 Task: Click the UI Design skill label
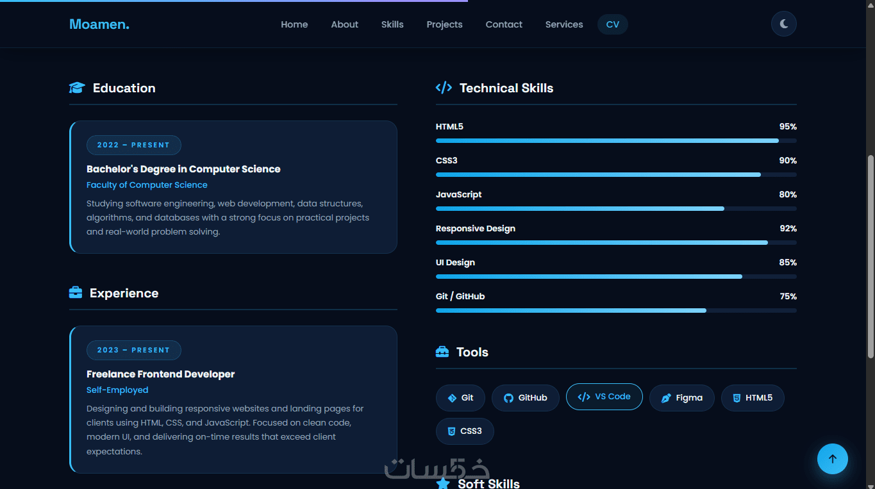pyautogui.click(x=455, y=263)
